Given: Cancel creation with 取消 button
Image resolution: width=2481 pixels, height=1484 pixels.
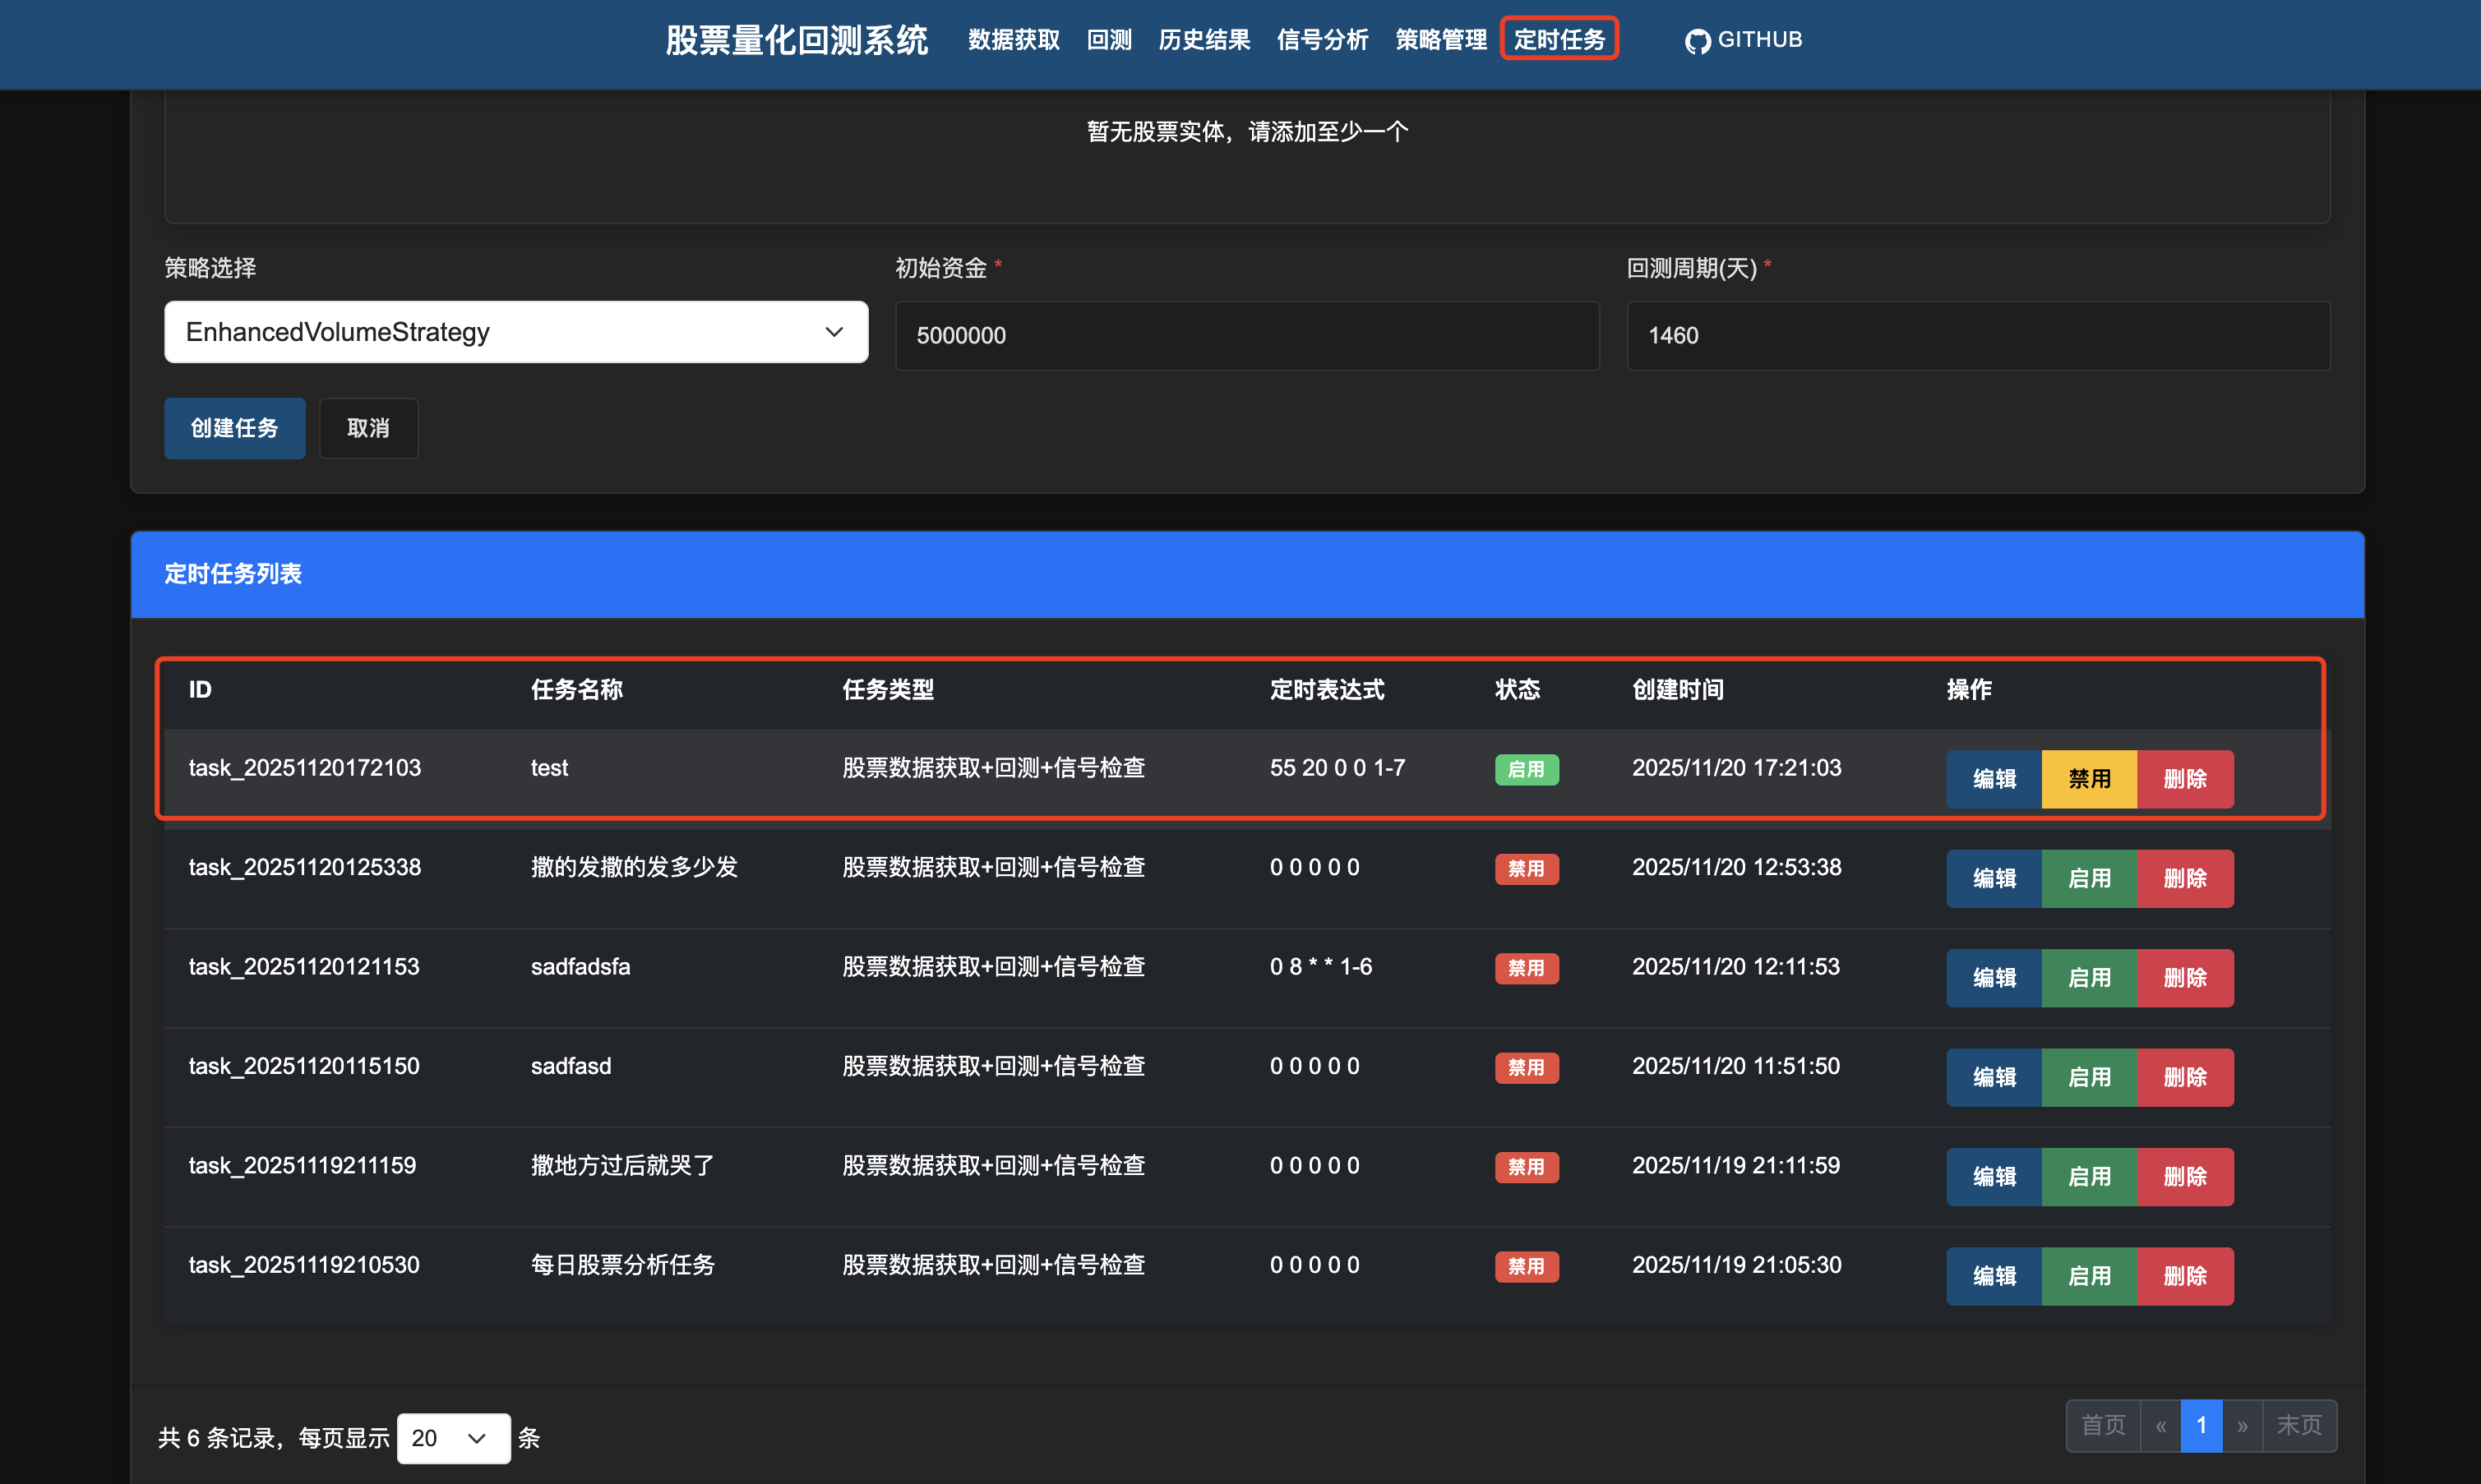Looking at the screenshot, I should pyautogui.click(x=368, y=428).
